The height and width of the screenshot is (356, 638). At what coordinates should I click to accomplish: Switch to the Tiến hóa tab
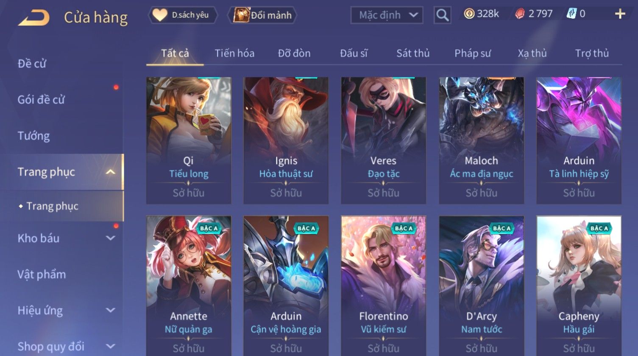pyautogui.click(x=234, y=53)
